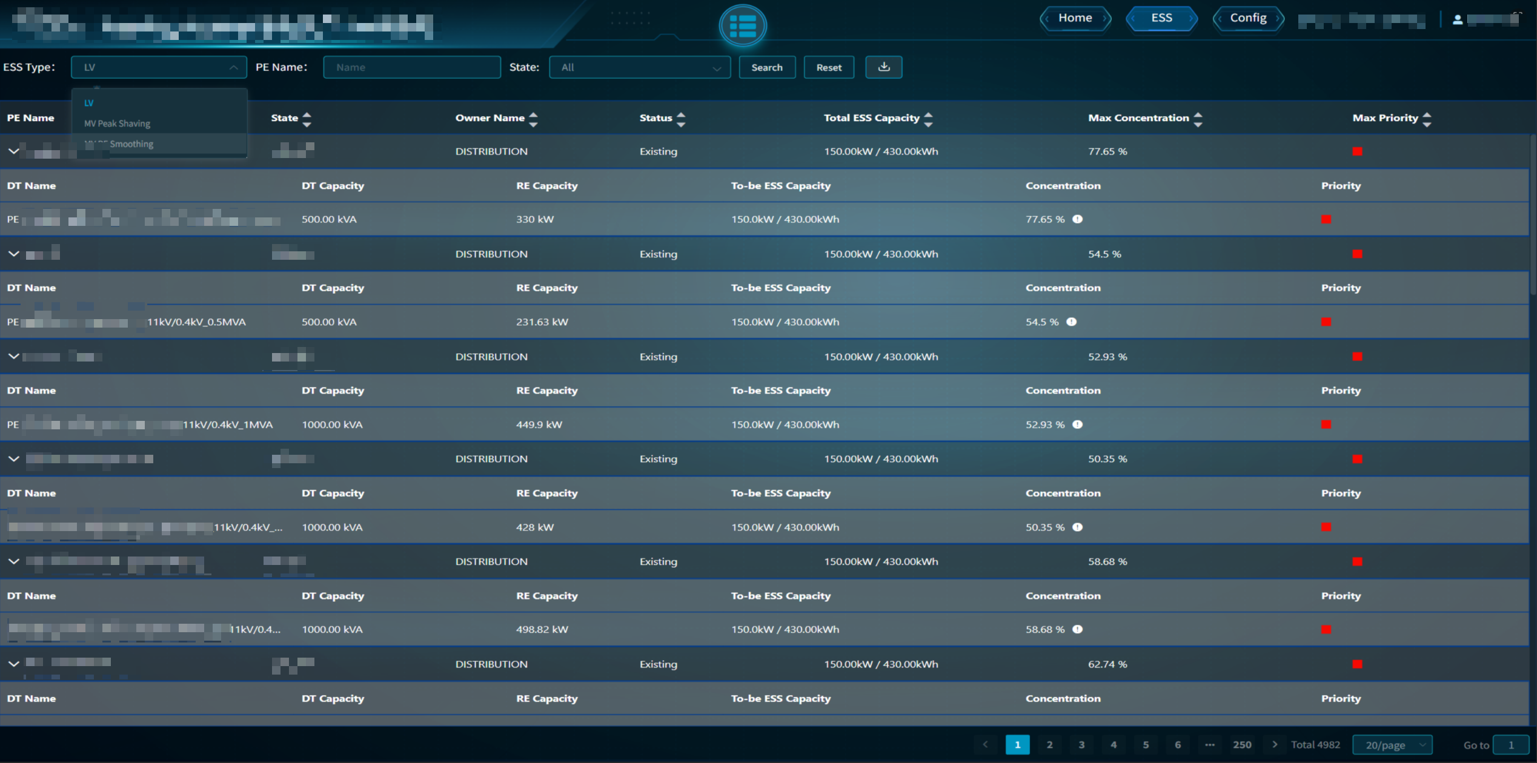Screen dimensions: 1537x763
Task: Click red priority swatch in 77.65 % row
Action: 1326,219
